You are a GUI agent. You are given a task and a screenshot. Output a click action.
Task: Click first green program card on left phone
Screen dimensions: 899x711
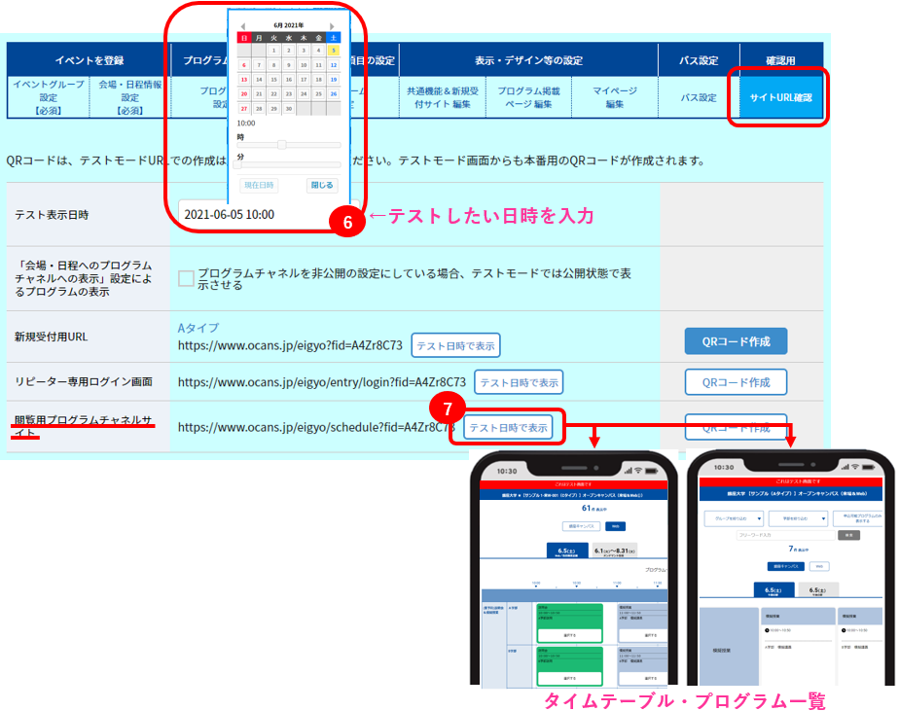569,622
